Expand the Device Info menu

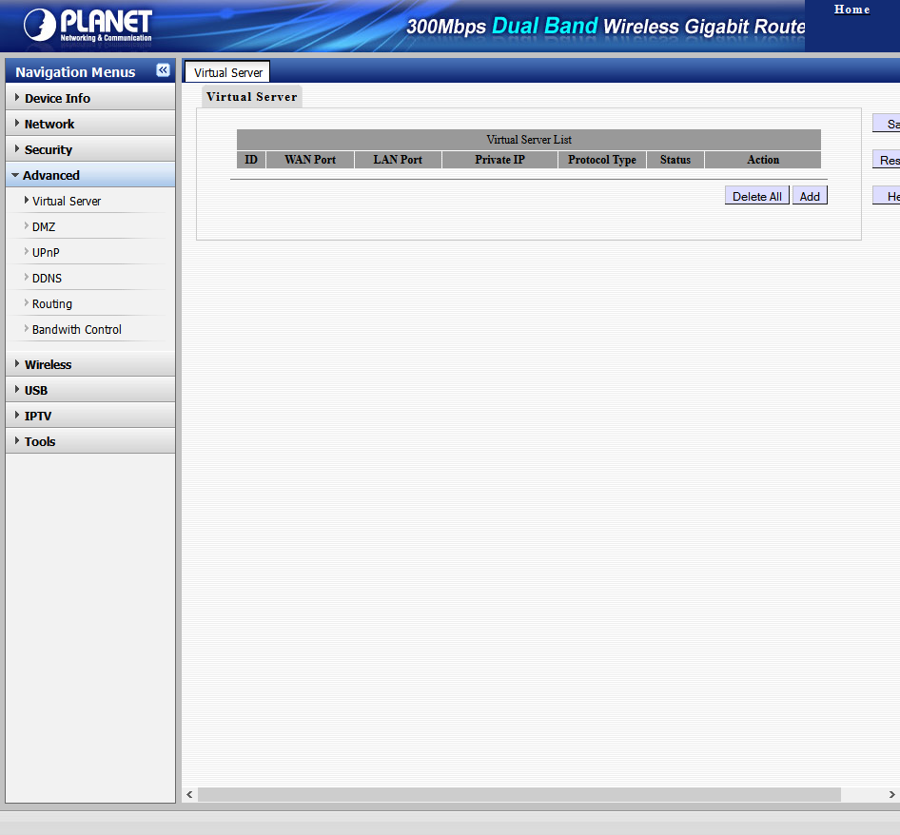(57, 98)
